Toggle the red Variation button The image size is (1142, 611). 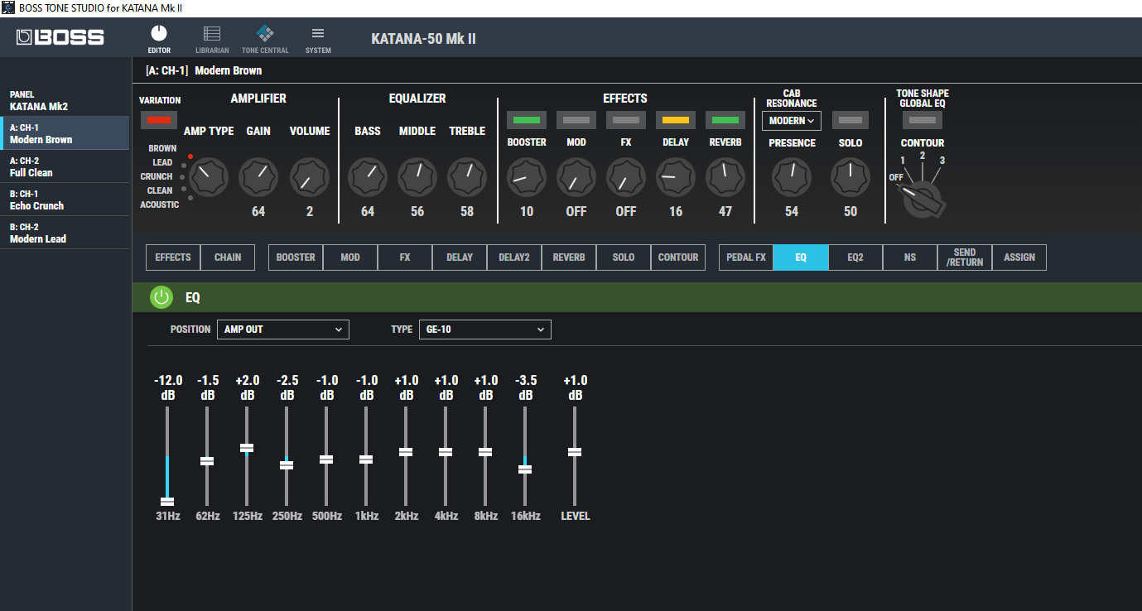(159, 120)
